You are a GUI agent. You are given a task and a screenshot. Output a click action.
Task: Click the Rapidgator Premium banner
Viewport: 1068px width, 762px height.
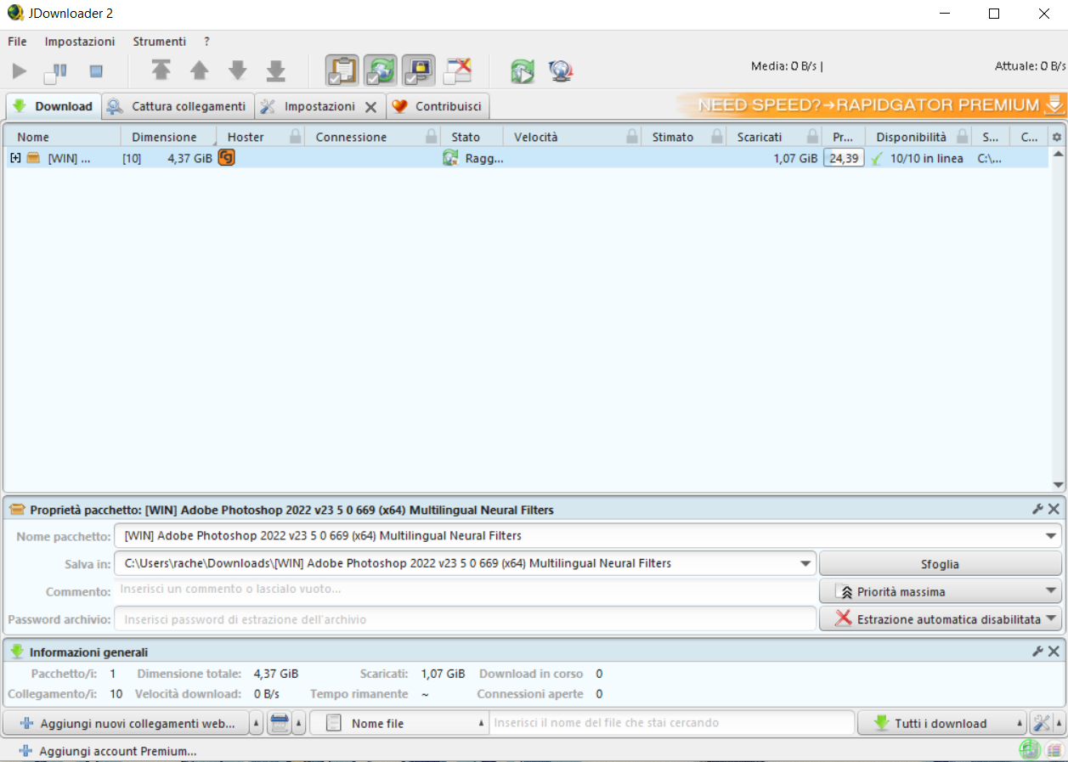point(872,105)
